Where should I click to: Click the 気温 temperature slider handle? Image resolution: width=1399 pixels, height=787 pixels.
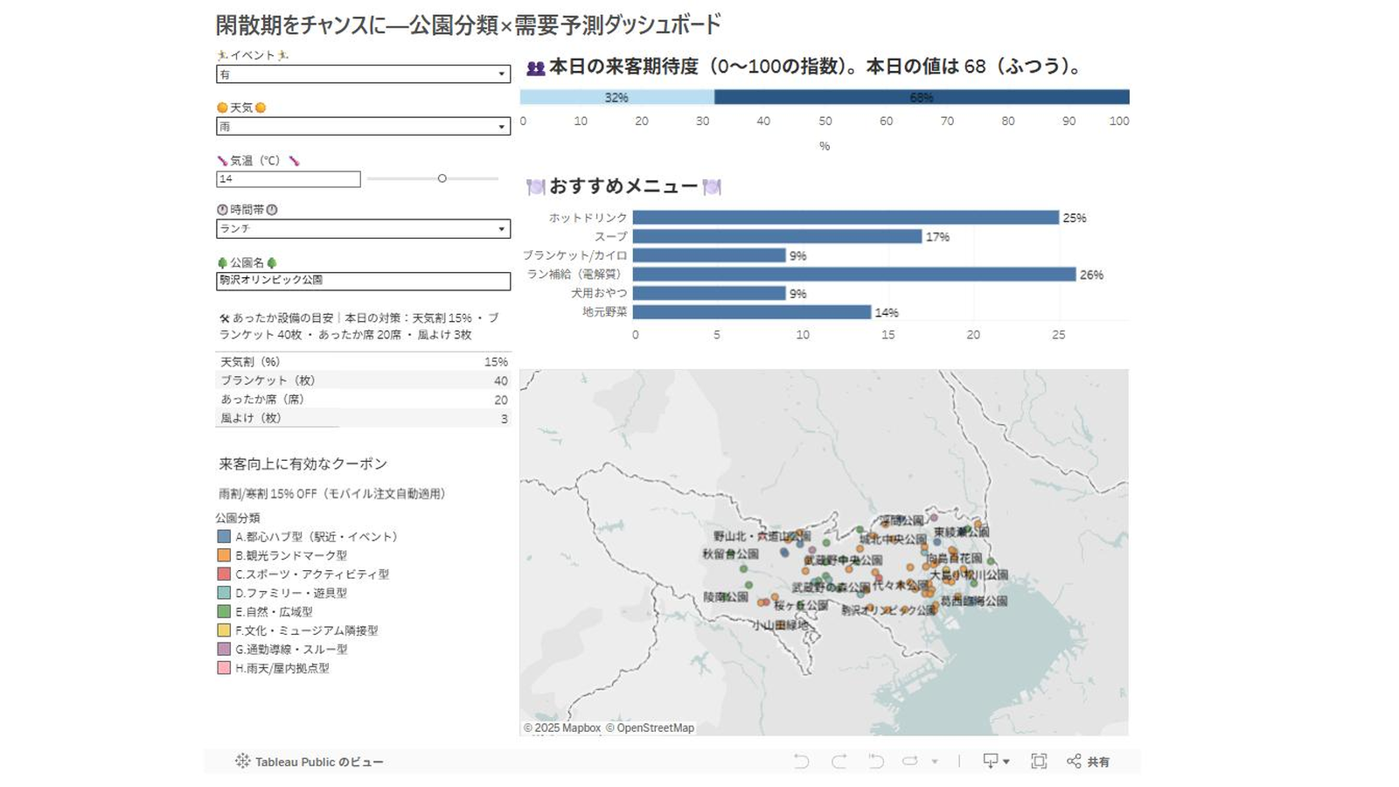[442, 178]
